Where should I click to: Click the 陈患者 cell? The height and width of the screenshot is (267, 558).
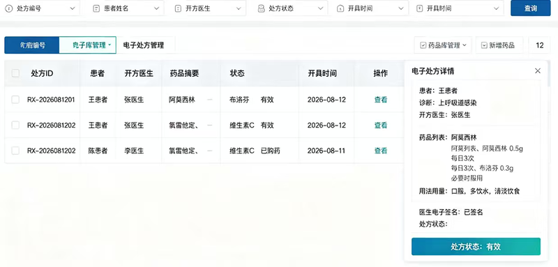pos(98,151)
